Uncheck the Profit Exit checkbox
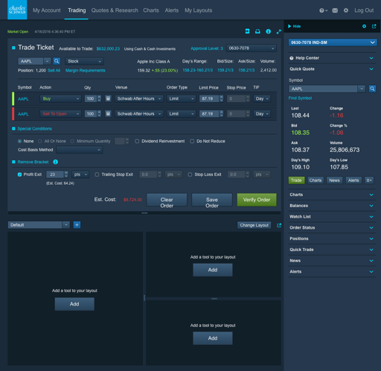 click(19, 174)
